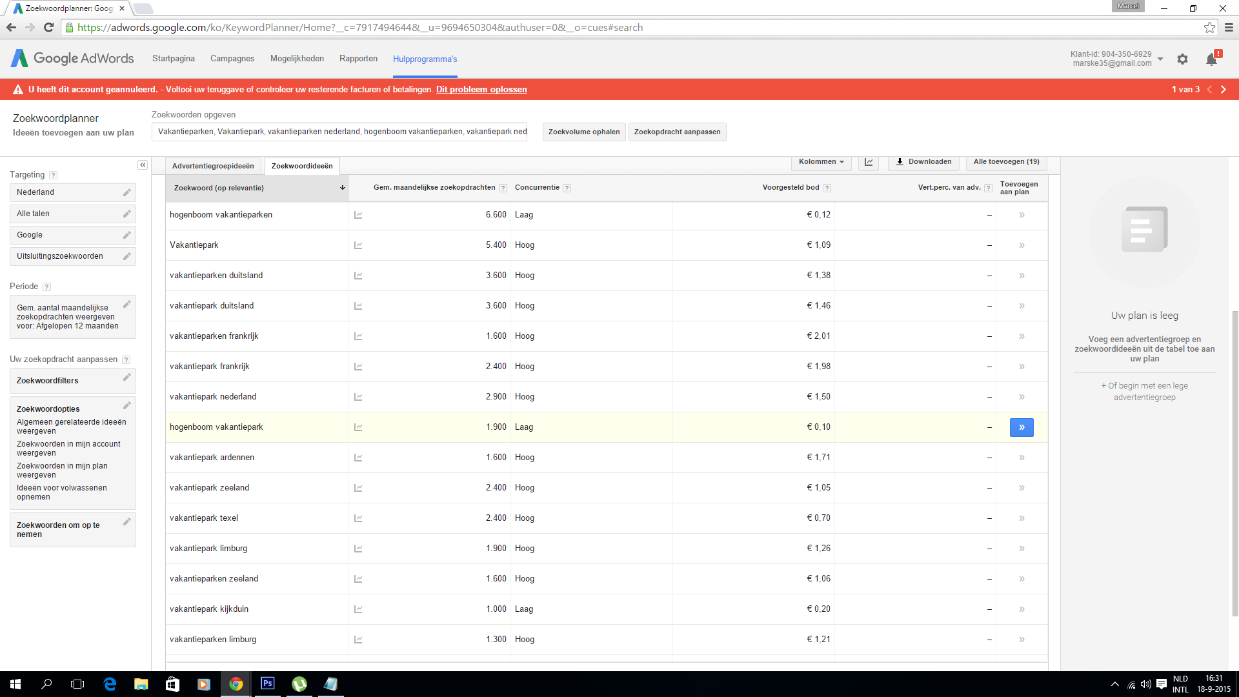Open Photoshop from the taskbar
The image size is (1239, 697).
[x=267, y=684]
